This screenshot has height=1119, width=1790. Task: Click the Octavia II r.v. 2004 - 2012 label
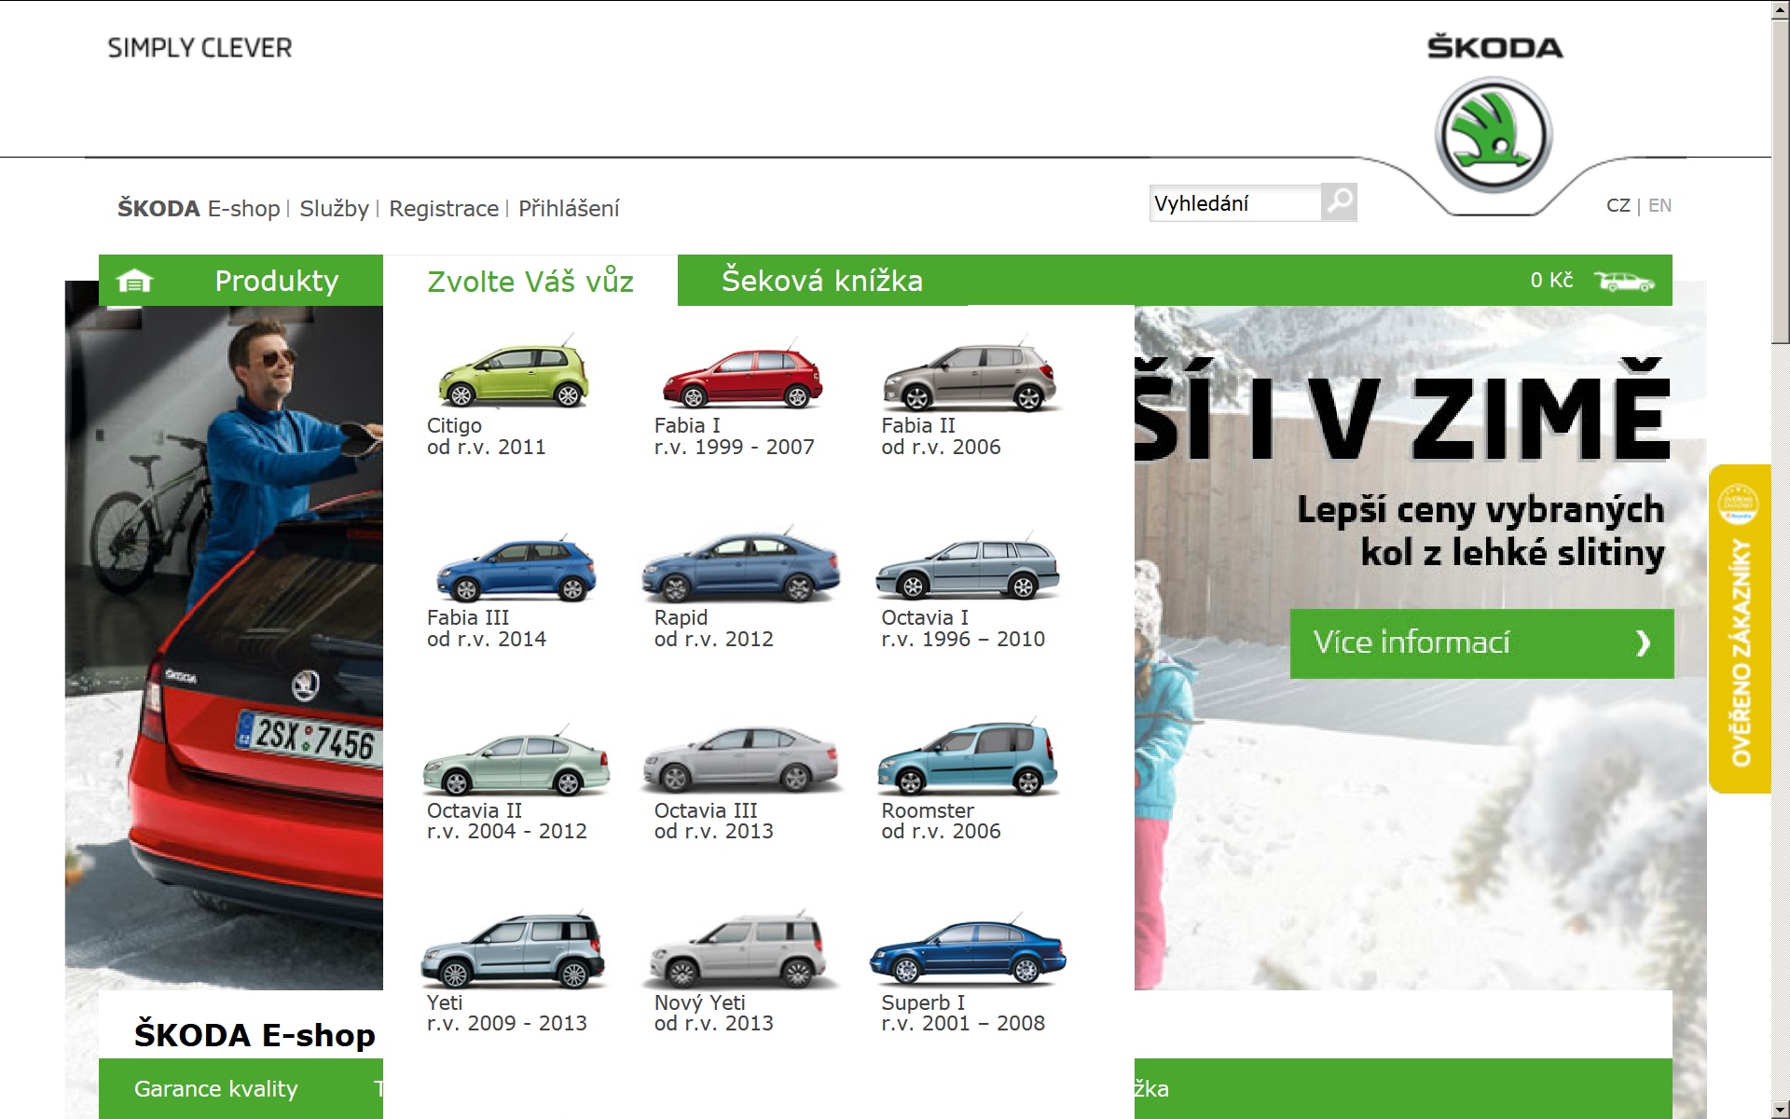pos(506,821)
